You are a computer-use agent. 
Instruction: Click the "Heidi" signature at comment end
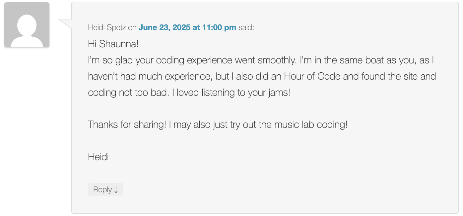[98, 157]
